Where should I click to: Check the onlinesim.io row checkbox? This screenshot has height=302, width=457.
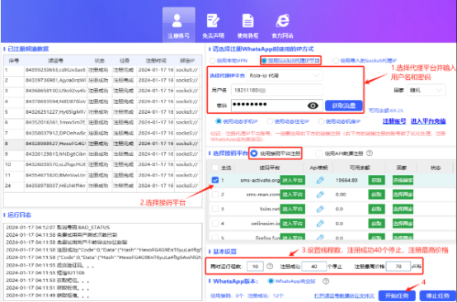[x=215, y=224]
